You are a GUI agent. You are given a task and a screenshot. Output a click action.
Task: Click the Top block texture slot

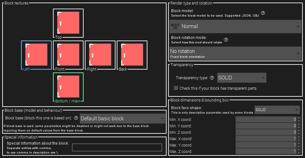tap(68, 23)
